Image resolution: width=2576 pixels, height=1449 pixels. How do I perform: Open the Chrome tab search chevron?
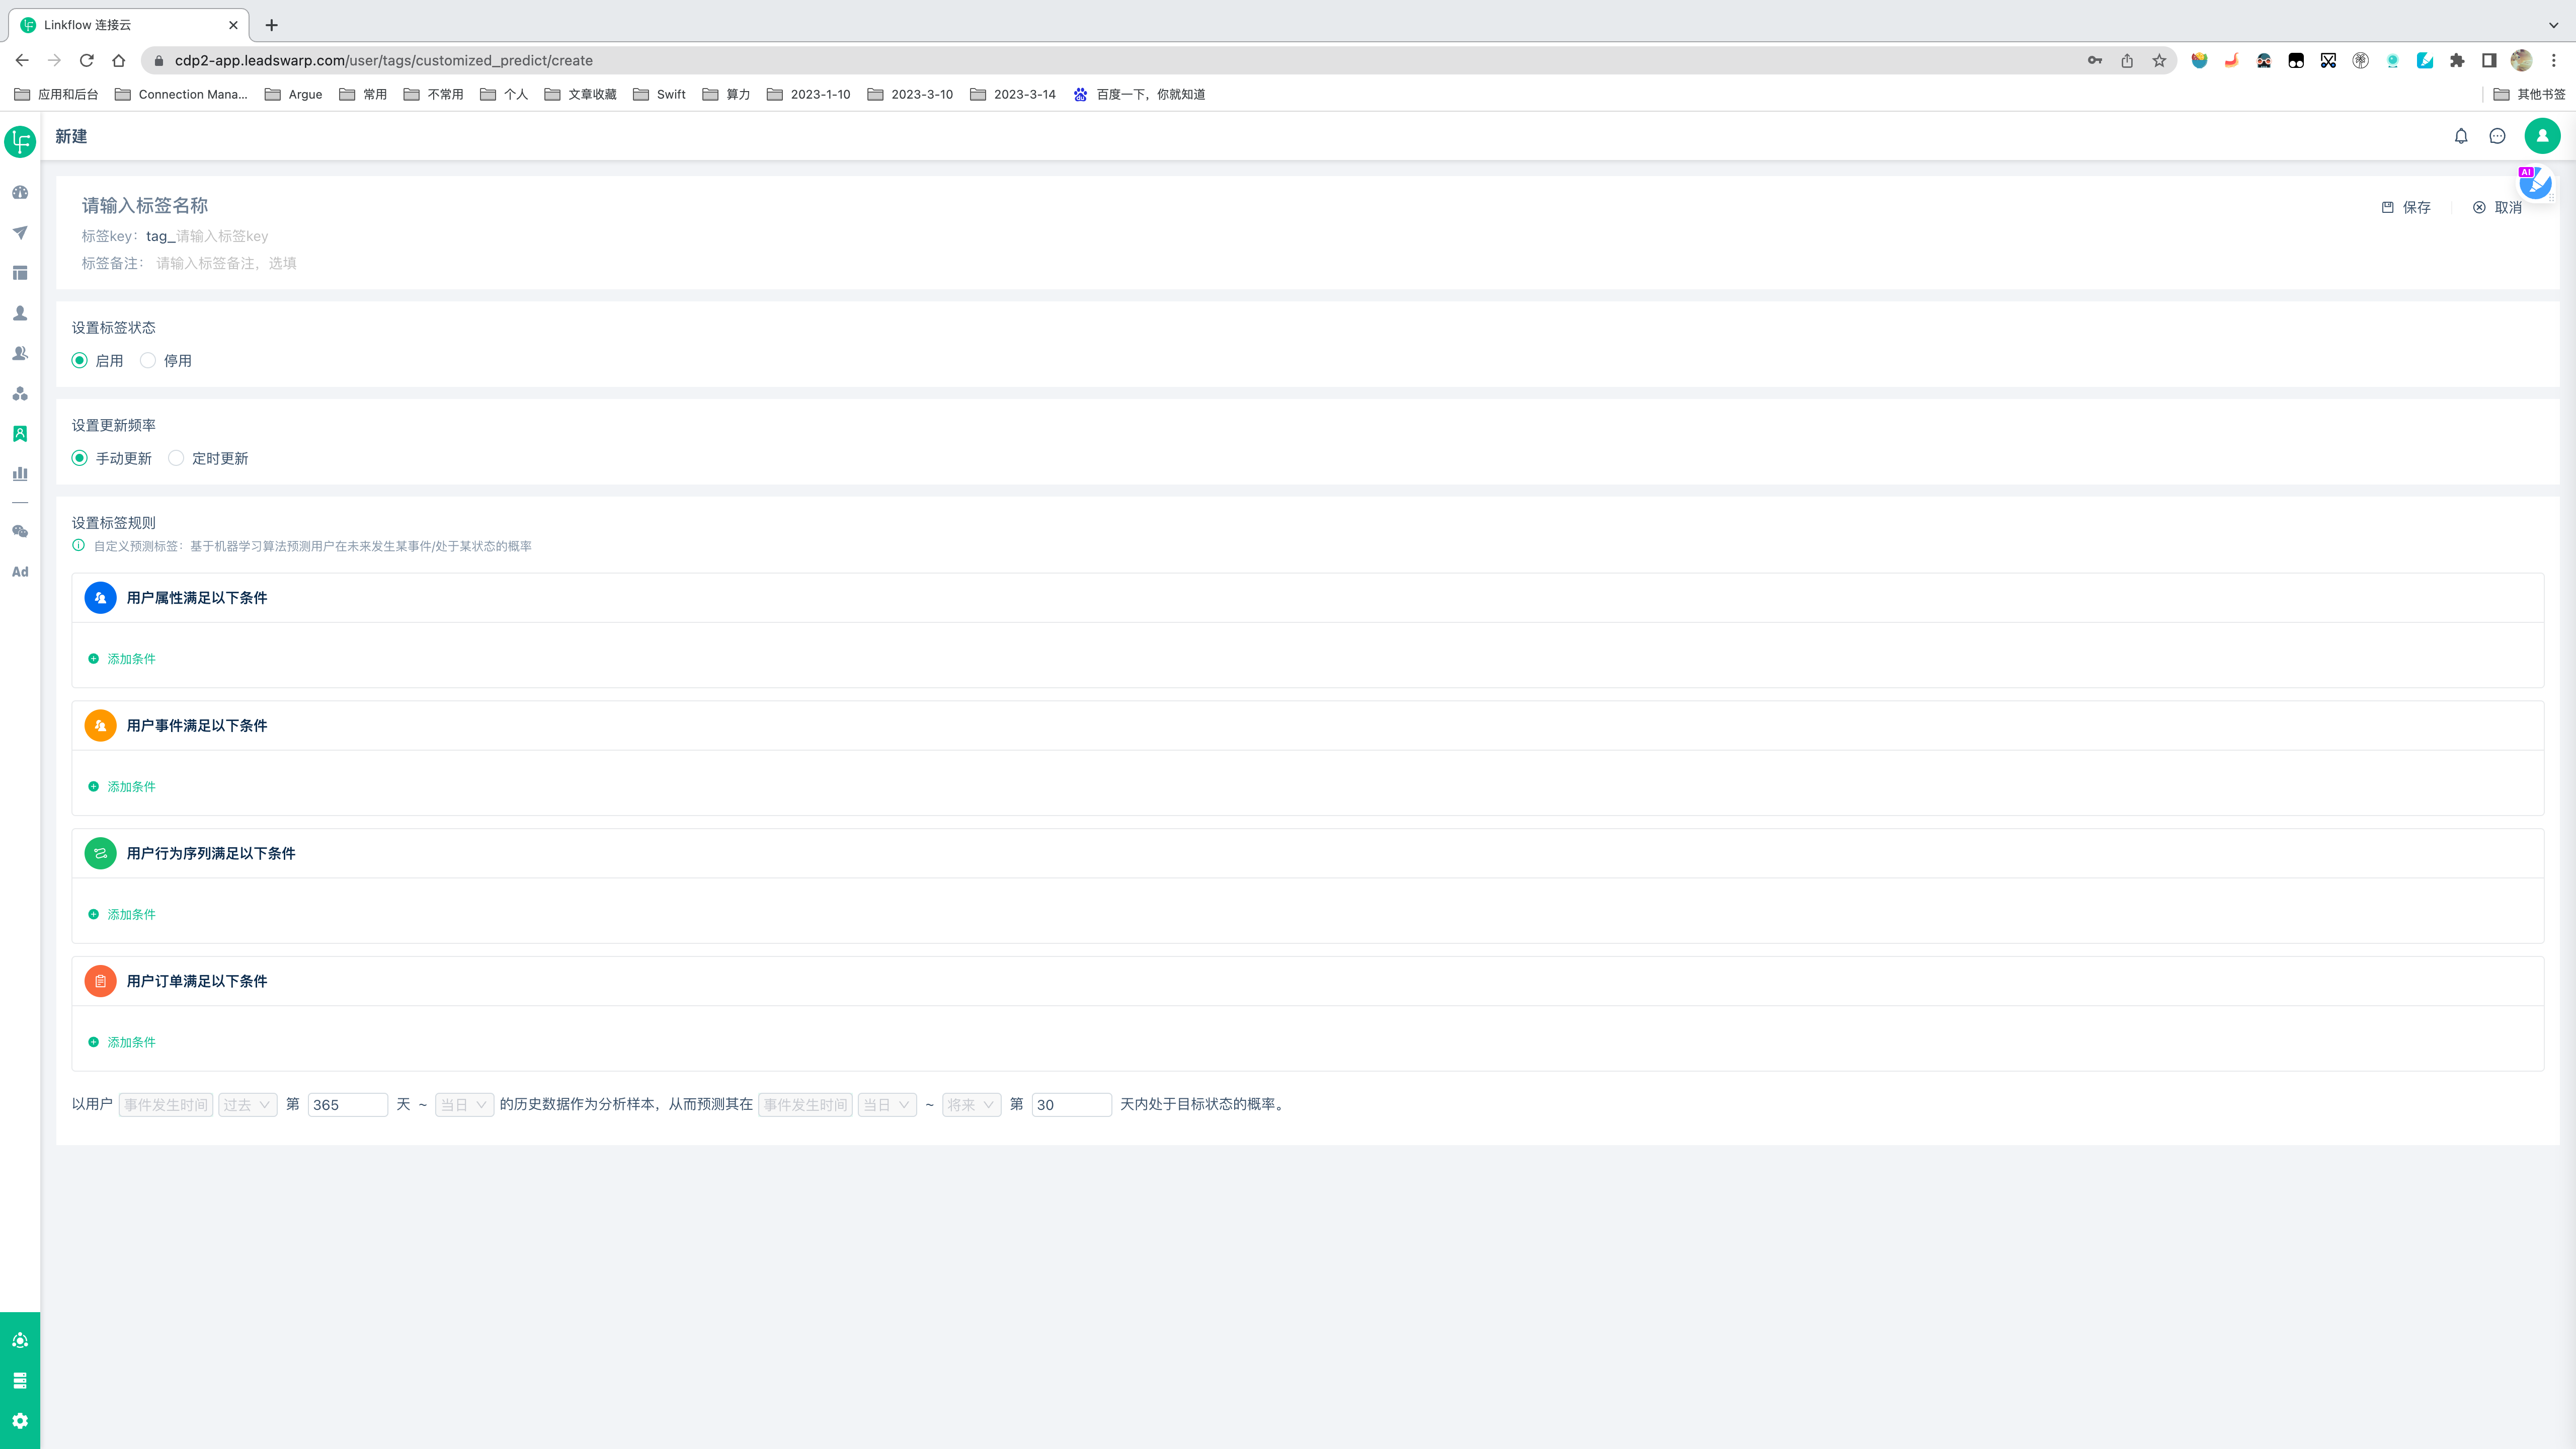pyautogui.click(x=2553, y=25)
